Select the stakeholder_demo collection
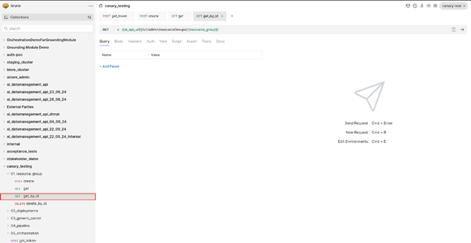This screenshot has width=471, height=243. point(23,159)
